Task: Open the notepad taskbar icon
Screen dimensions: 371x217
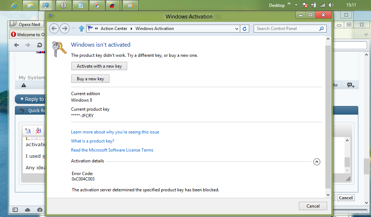Action: tap(80, 5)
